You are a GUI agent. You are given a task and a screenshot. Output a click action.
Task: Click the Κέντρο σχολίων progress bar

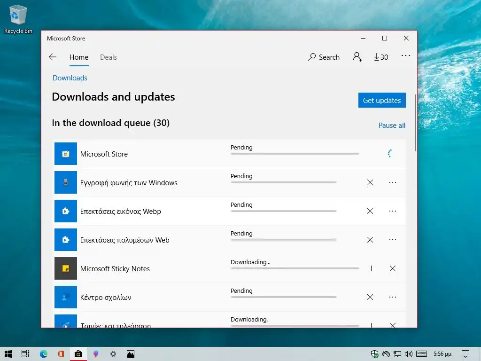coord(283,297)
